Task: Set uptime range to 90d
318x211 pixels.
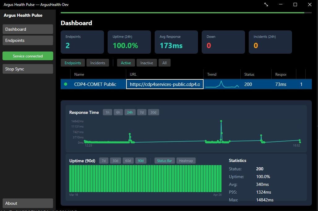Action: 141,161
